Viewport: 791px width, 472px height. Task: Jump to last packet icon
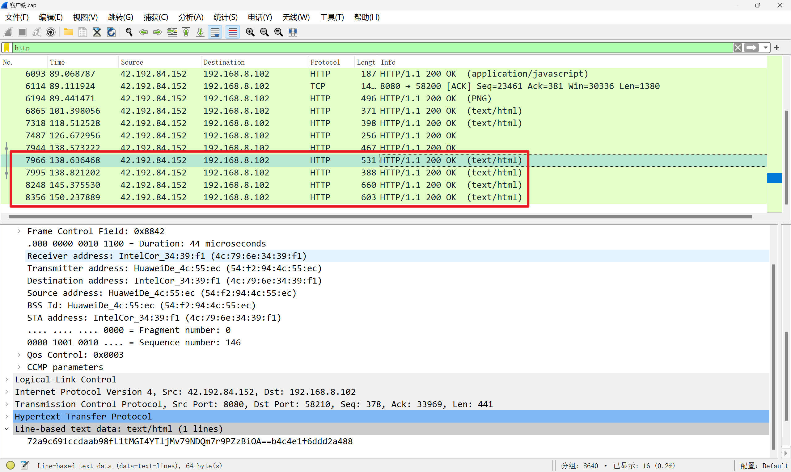pos(200,32)
